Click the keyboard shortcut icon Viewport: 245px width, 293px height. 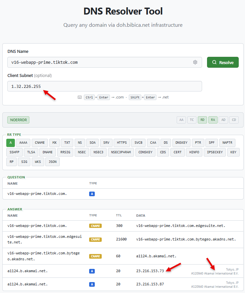[x=80, y=97]
